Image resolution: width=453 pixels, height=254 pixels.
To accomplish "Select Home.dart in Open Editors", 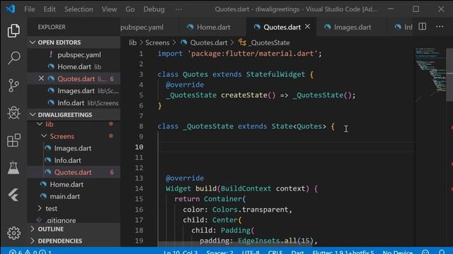I will click(74, 67).
